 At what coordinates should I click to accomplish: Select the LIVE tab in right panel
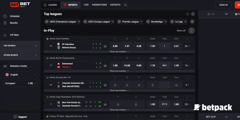click(x=211, y=14)
